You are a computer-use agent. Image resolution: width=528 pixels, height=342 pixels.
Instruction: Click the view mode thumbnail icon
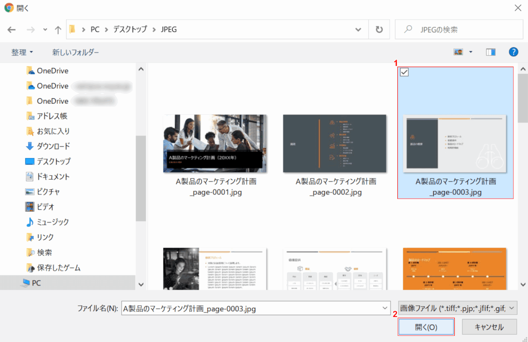pyautogui.click(x=458, y=52)
